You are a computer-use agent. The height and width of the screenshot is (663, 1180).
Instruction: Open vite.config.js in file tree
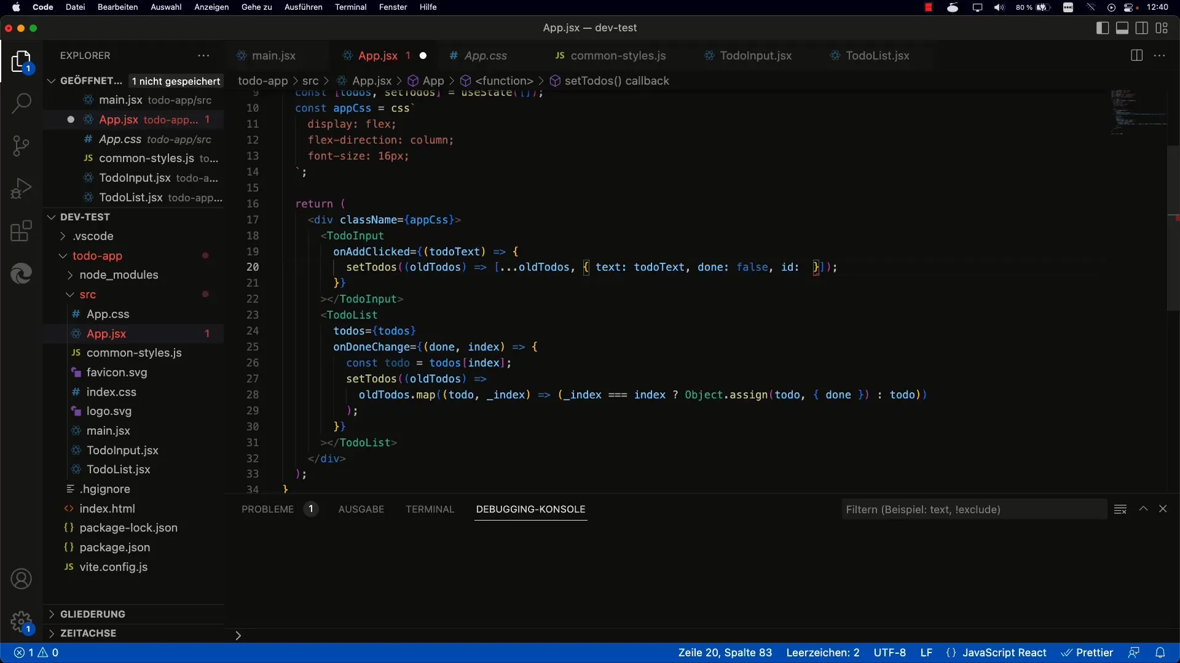pyautogui.click(x=113, y=567)
